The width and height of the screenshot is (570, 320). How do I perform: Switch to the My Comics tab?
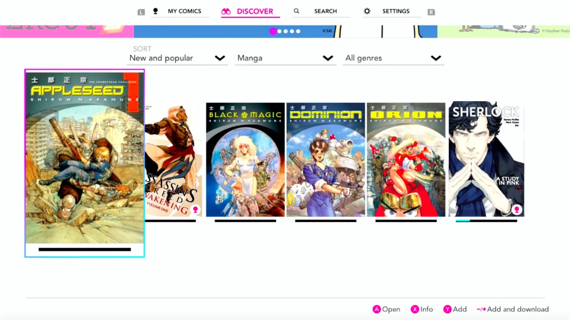(x=180, y=11)
